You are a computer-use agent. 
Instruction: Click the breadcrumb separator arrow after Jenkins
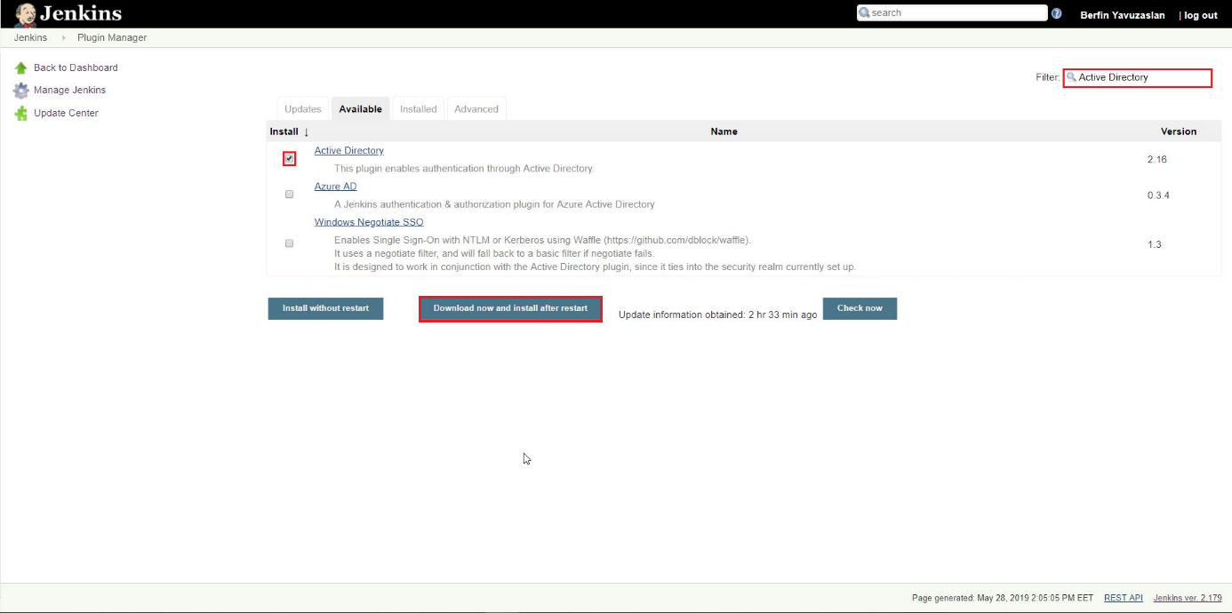coord(64,38)
